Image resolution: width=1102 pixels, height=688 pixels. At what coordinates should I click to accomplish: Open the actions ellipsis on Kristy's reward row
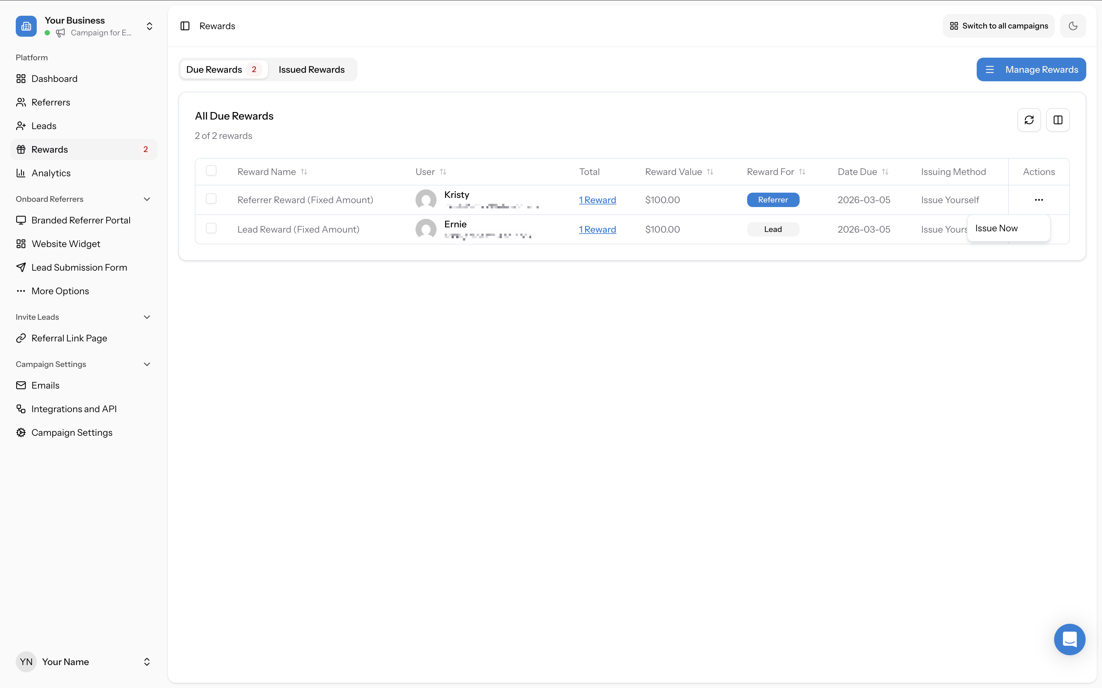(1039, 199)
